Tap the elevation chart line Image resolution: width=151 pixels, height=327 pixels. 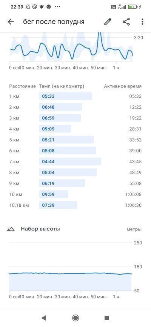(x=70, y=273)
